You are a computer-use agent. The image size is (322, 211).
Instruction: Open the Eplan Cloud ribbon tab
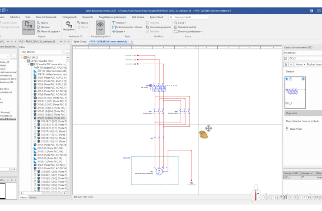(156, 17)
